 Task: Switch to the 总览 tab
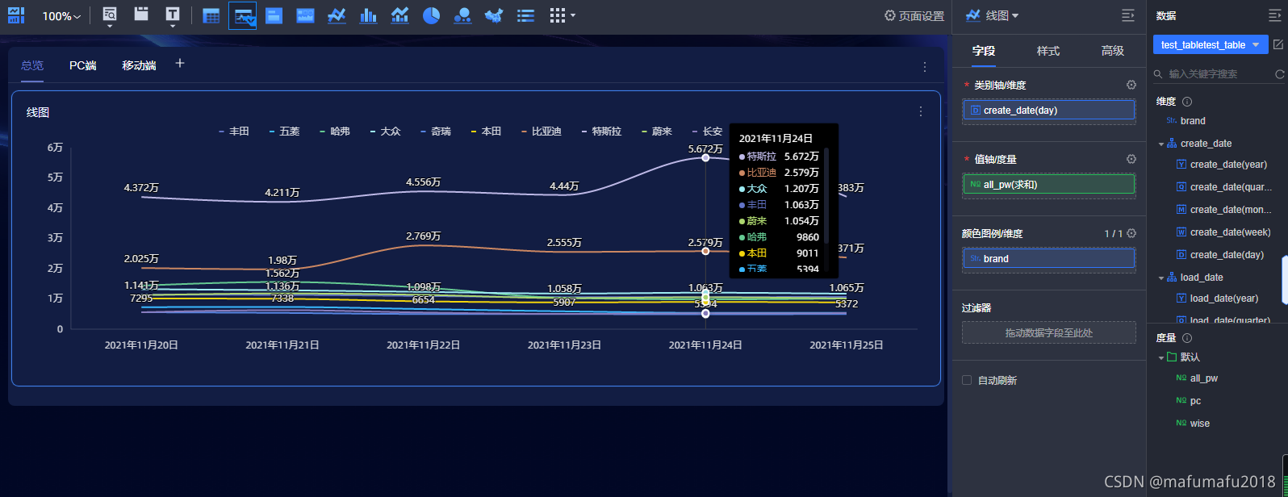pyautogui.click(x=32, y=65)
